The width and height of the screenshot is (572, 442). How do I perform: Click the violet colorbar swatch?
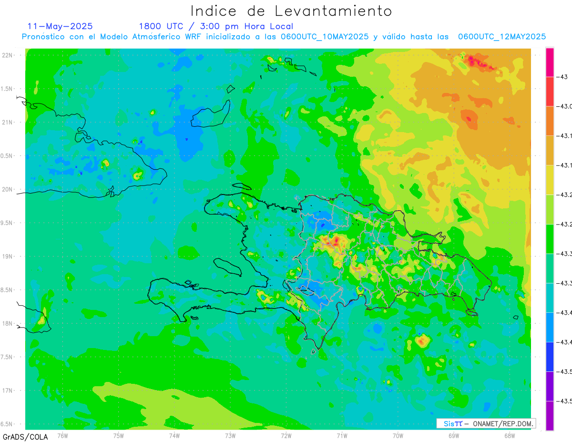pos(550,386)
